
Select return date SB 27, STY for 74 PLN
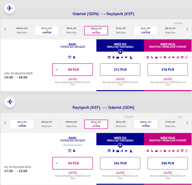(22, 124)
